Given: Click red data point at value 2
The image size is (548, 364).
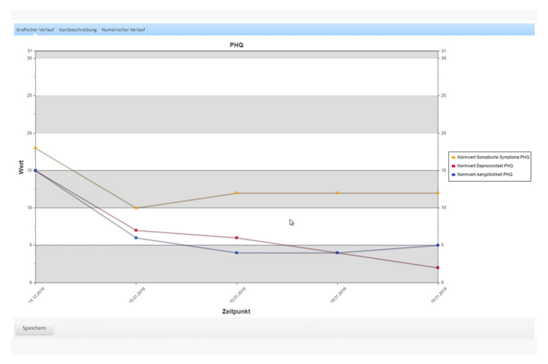Looking at the screenshot, I should (438, 268).
